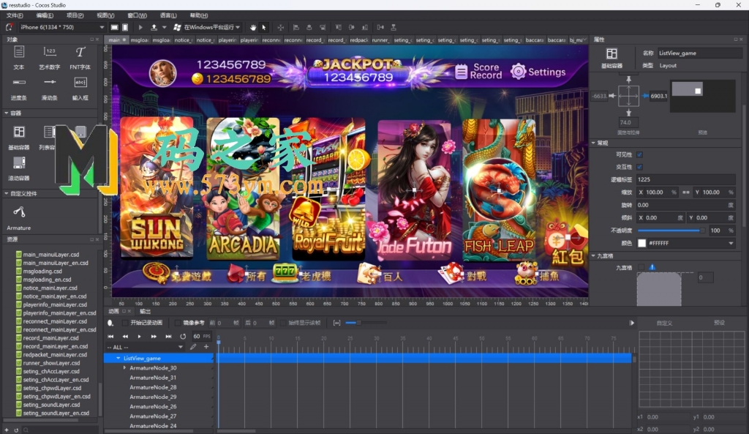This screenshot has width=749, height=434.
Task: Collapse the 九宫格 properties section
Action: (x=594, y=255)
